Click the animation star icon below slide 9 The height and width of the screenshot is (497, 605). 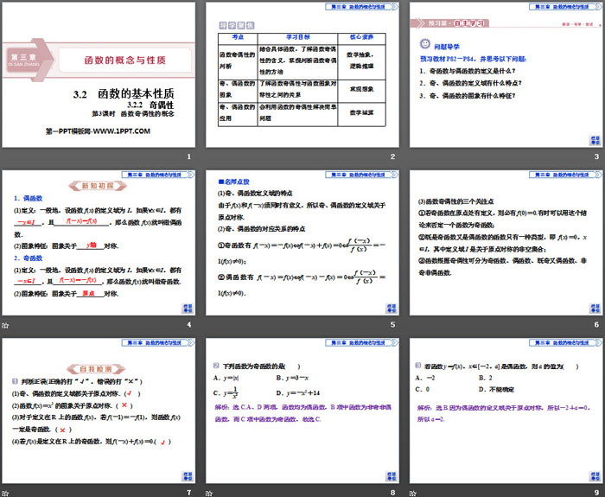[x=411, y=493]
